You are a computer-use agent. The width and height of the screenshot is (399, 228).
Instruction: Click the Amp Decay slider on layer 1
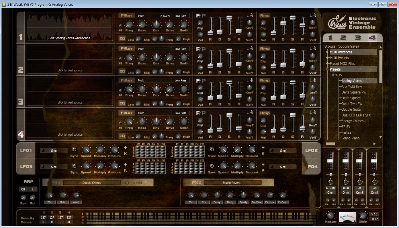point(283,24)
